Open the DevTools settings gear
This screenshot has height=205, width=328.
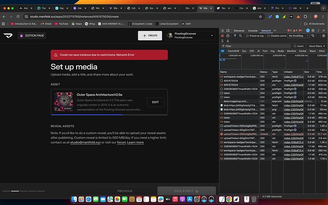(x=313, y=30)
